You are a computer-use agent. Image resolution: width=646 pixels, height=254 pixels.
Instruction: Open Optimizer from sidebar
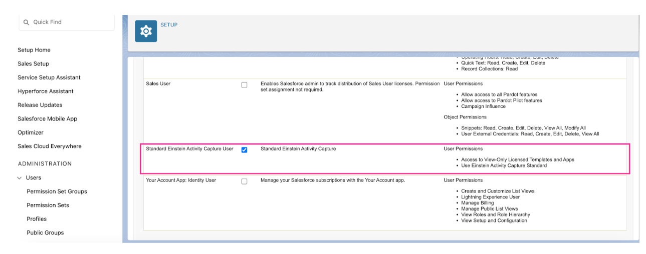click(x=31, y=132)
